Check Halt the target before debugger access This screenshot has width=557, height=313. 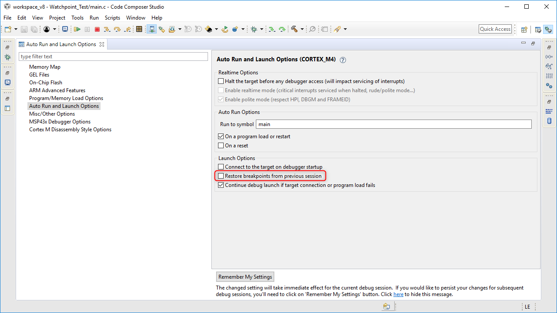[x=221, y=81]
